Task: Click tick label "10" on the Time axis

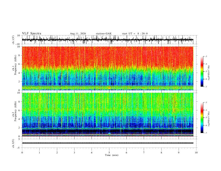Action: [196, 153]
